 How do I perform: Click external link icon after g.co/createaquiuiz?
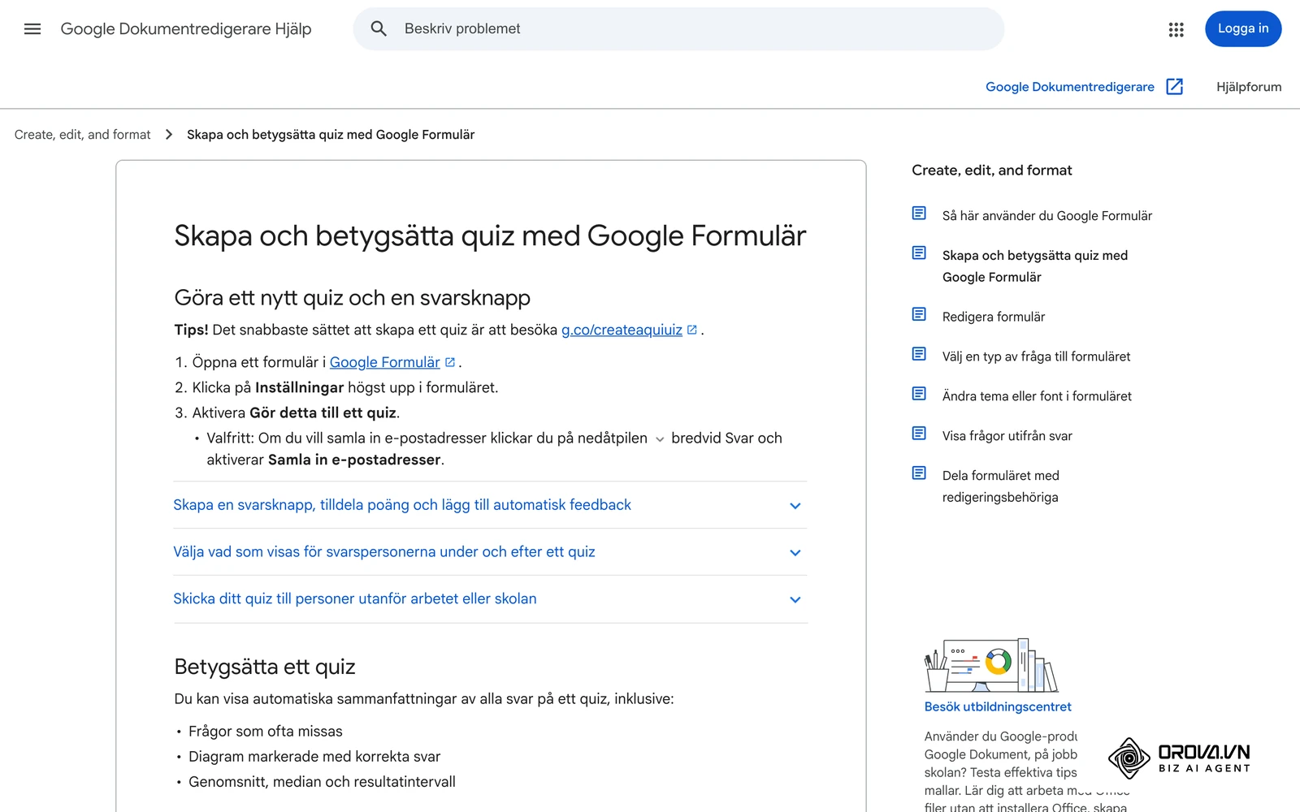click(x=692, y=330)
